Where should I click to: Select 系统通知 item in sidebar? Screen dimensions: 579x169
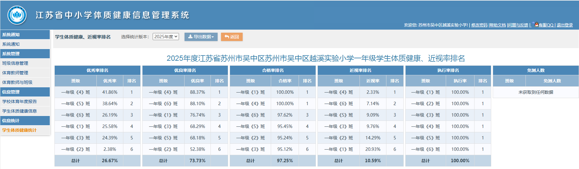pyautogui.click(x=11, y=44)
